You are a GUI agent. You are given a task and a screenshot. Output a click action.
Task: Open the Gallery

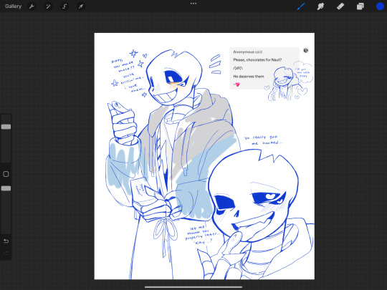pos(14,6)
